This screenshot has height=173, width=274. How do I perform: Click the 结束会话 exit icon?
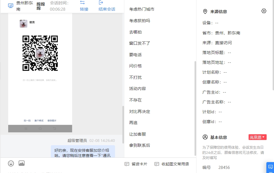click(x=101, y=2)
